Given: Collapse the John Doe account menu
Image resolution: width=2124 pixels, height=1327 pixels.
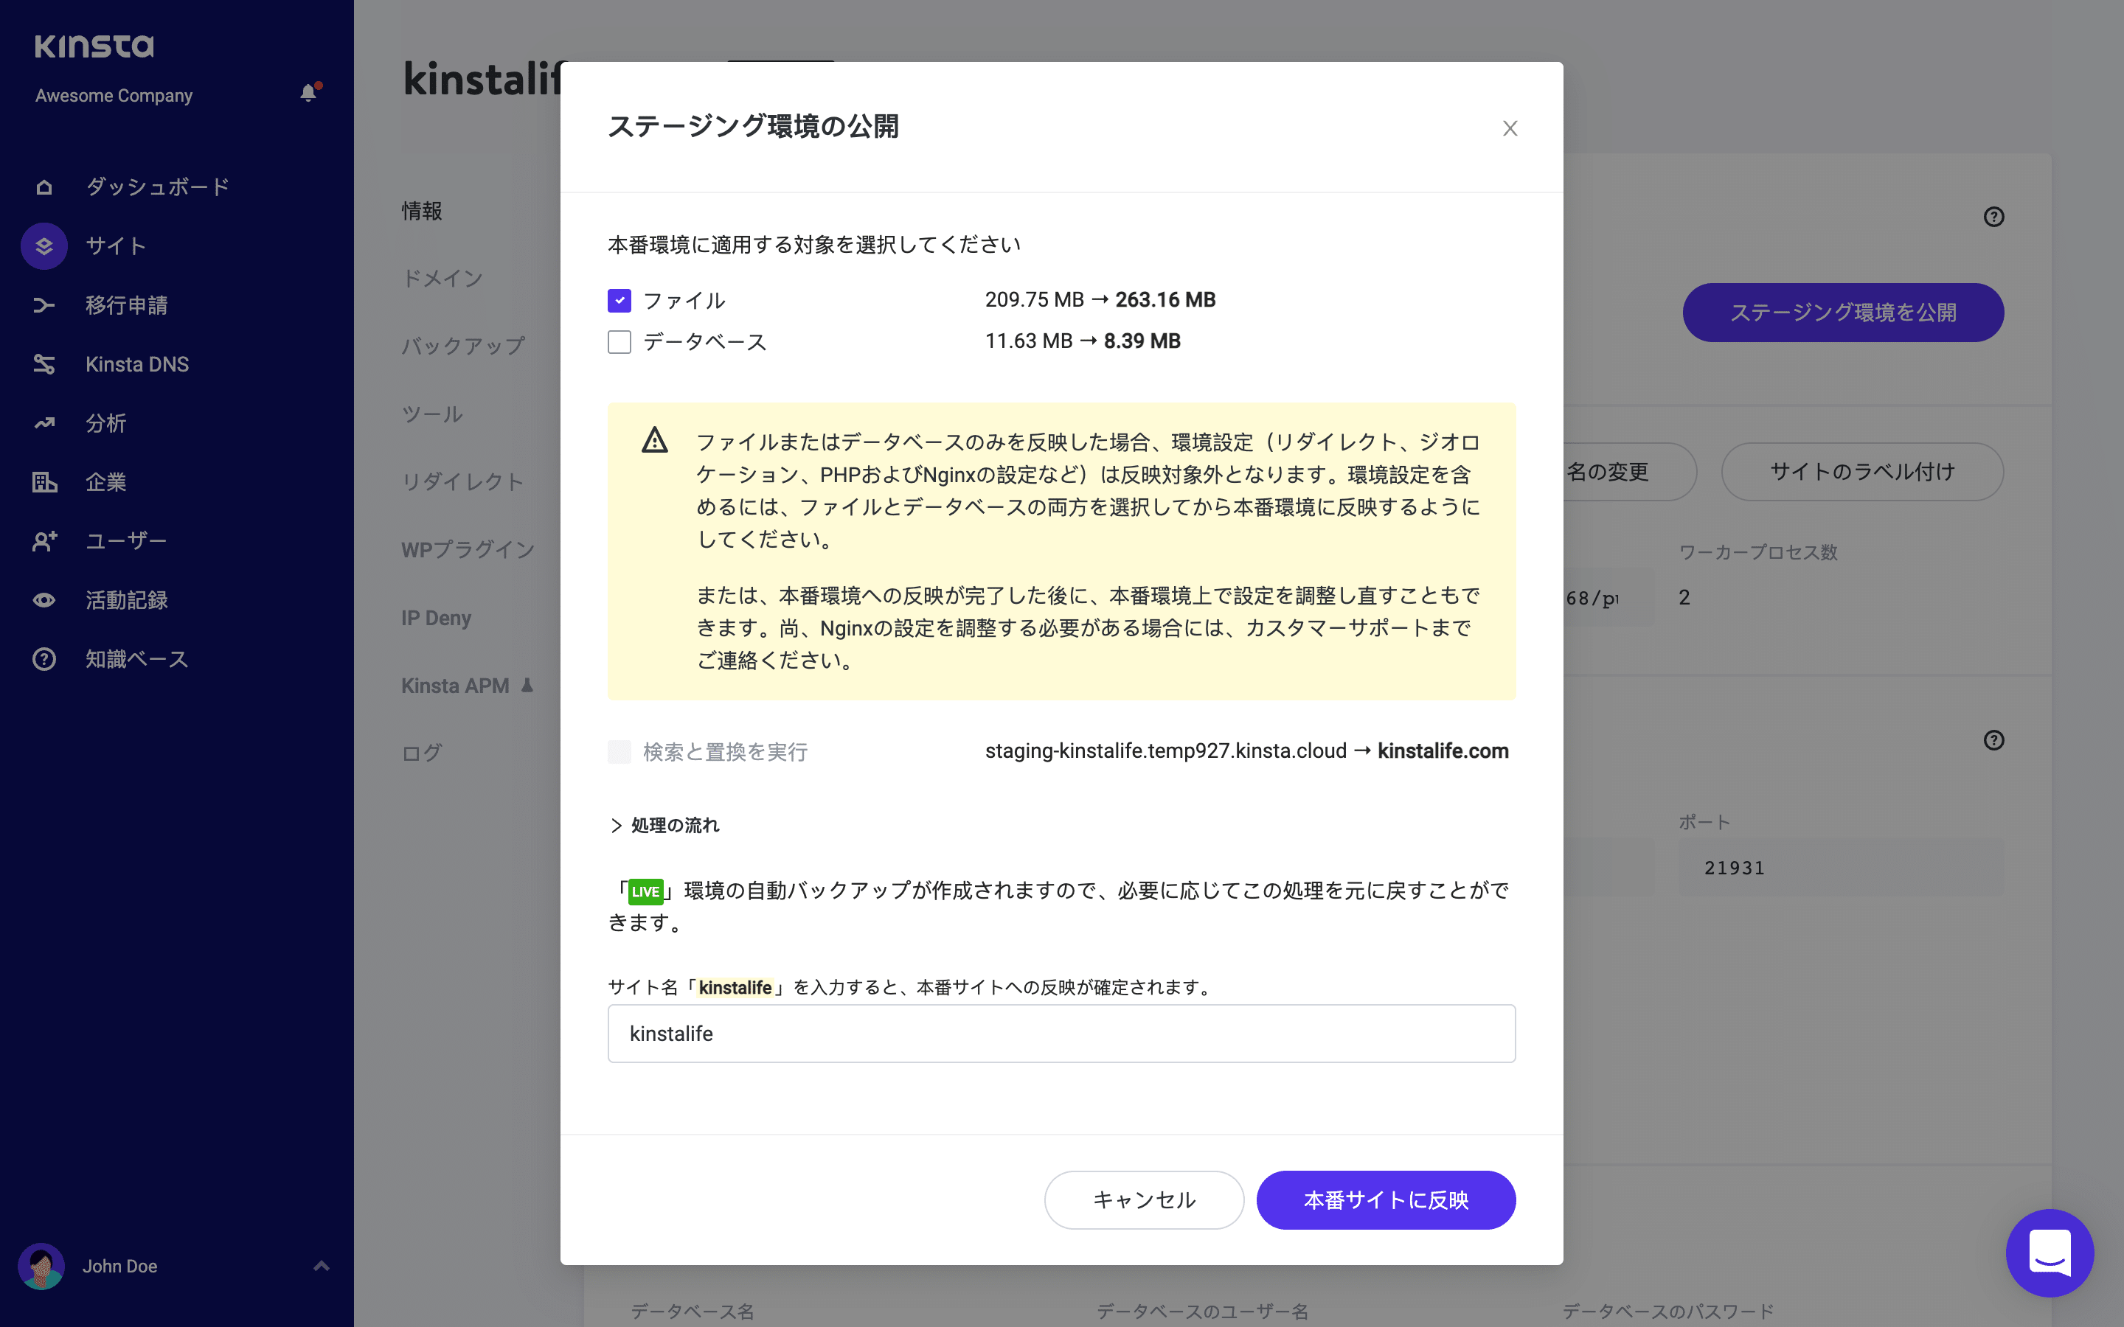Looking at the screenshot, I should (x=320, y=1266).
